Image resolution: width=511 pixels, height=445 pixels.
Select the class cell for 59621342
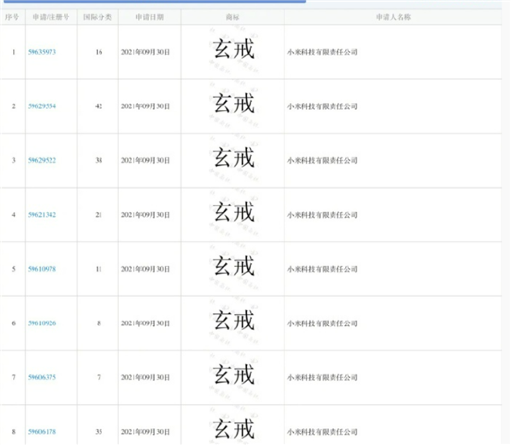pyautogui.click(x=99, y=215)
